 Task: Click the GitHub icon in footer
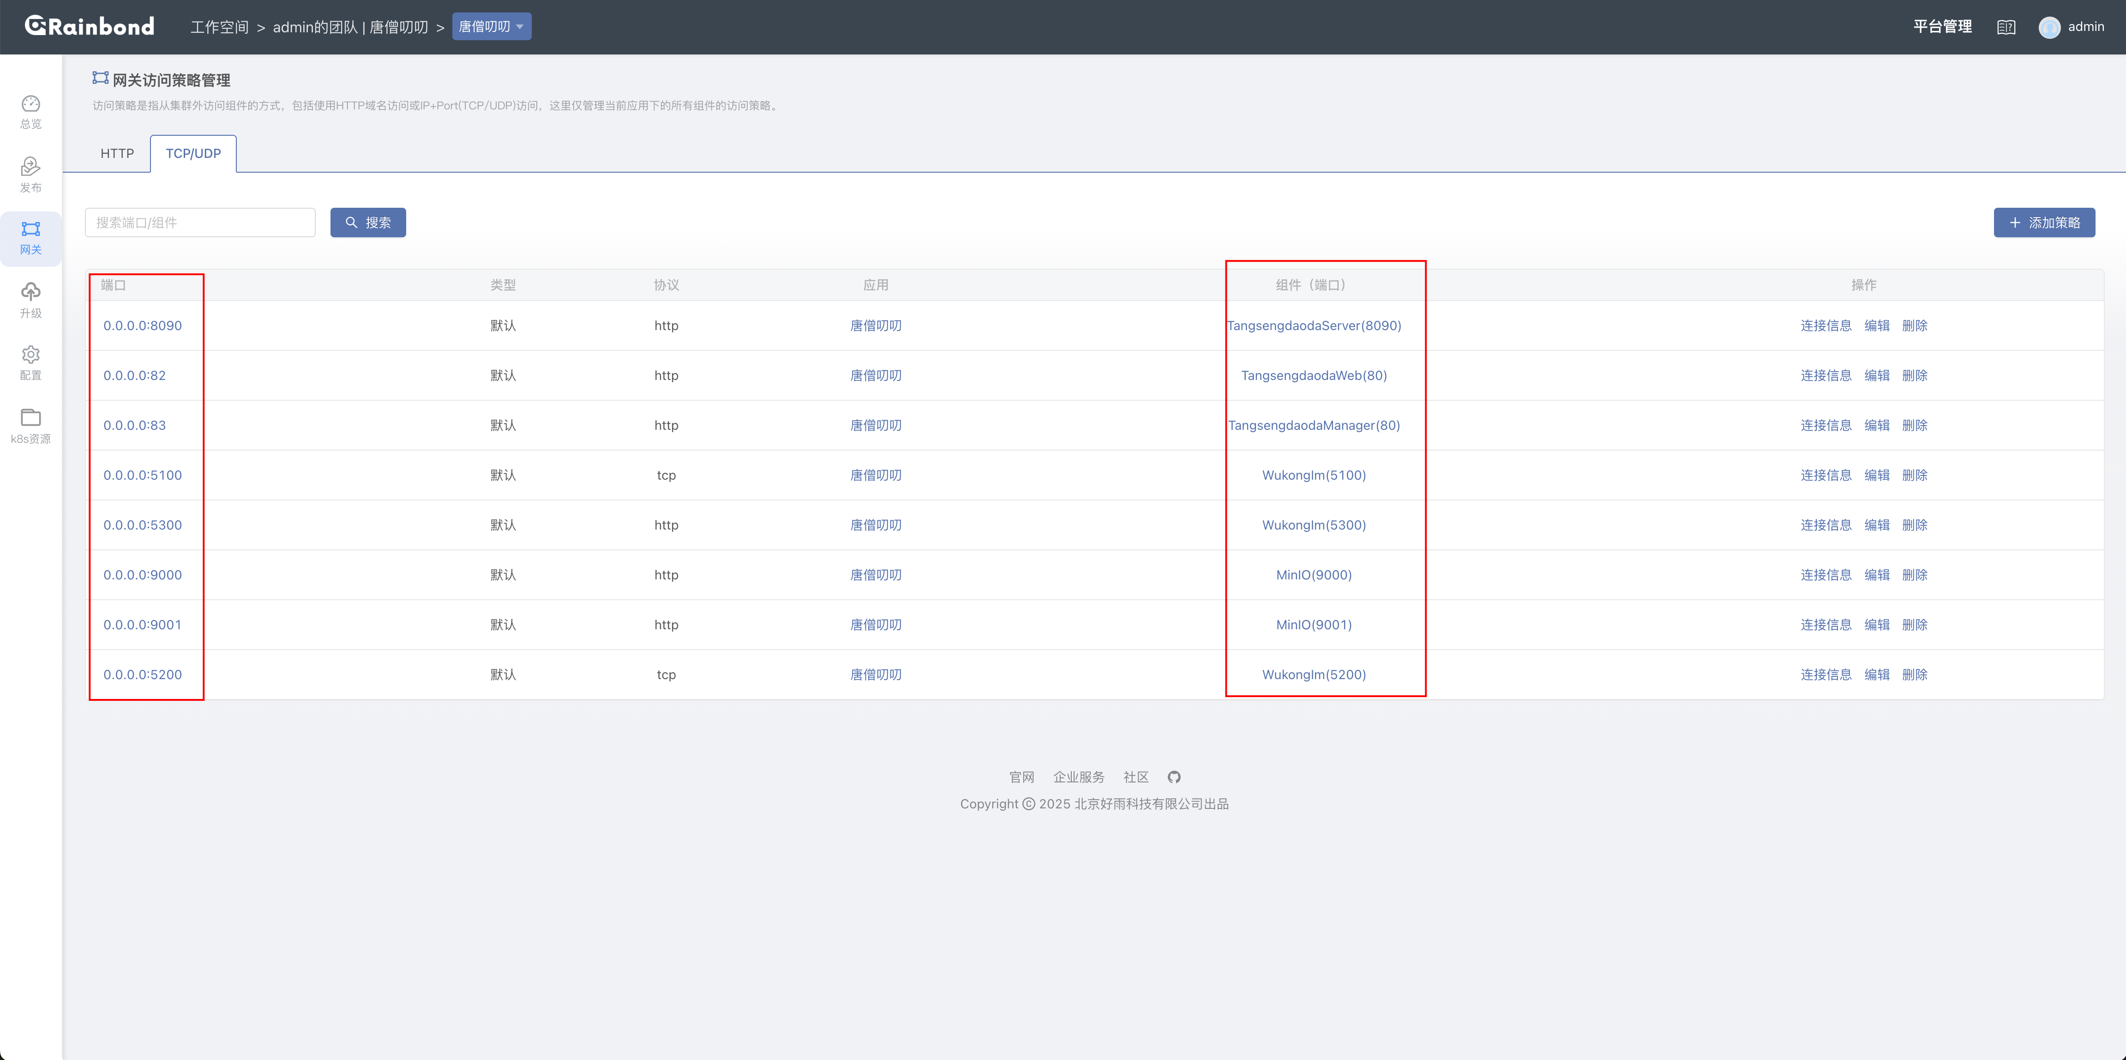click(1174, 777)
